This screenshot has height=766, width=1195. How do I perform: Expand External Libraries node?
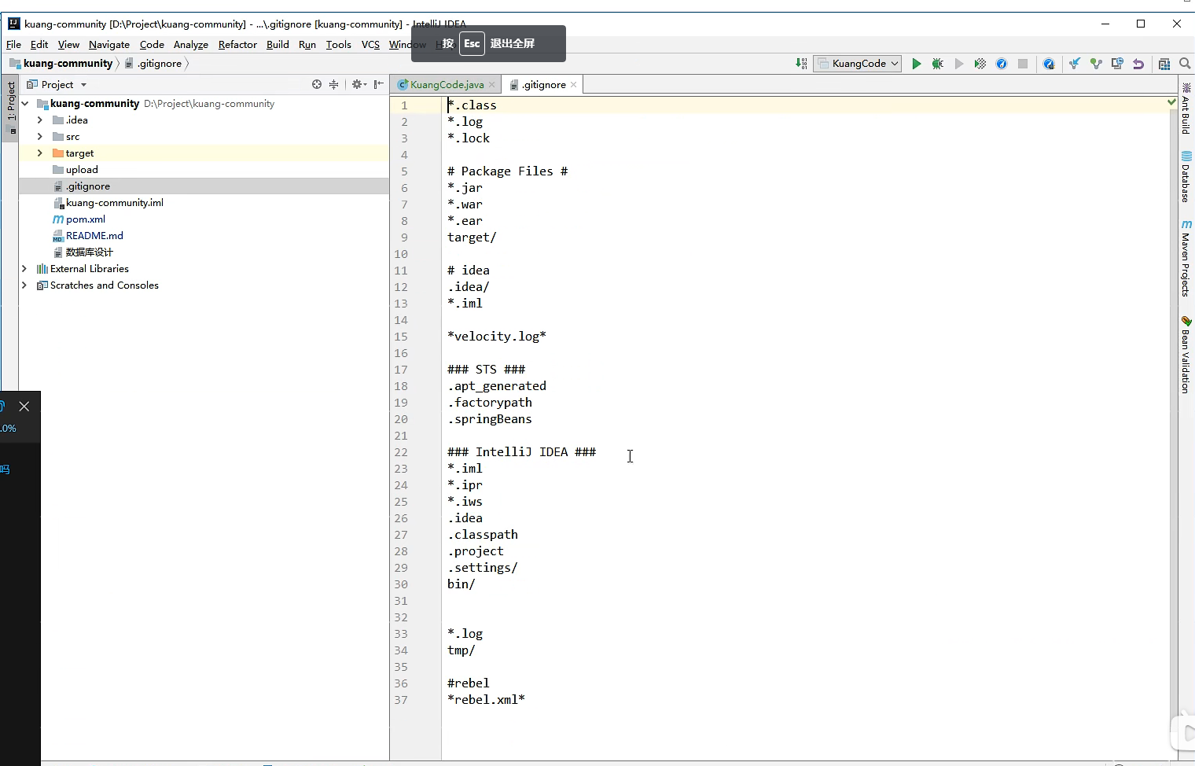tap(25, 269)
